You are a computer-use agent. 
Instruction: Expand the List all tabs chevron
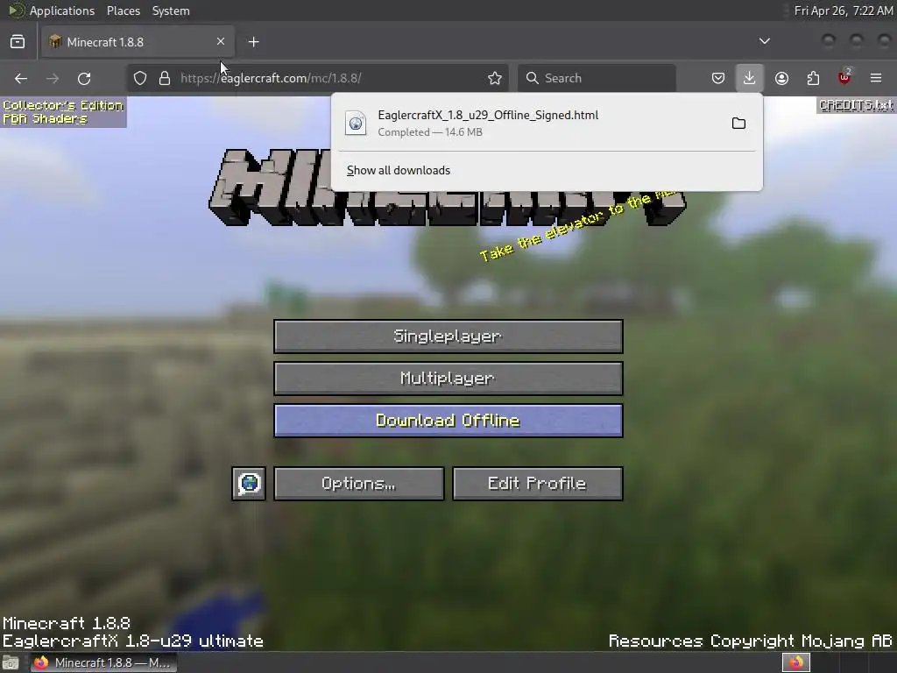[x=764, y=41]
